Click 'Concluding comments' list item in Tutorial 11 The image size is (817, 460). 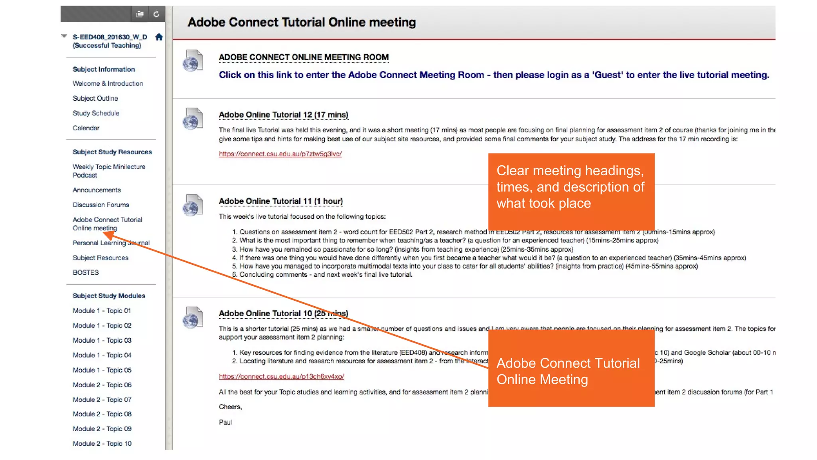coord(322,275)
